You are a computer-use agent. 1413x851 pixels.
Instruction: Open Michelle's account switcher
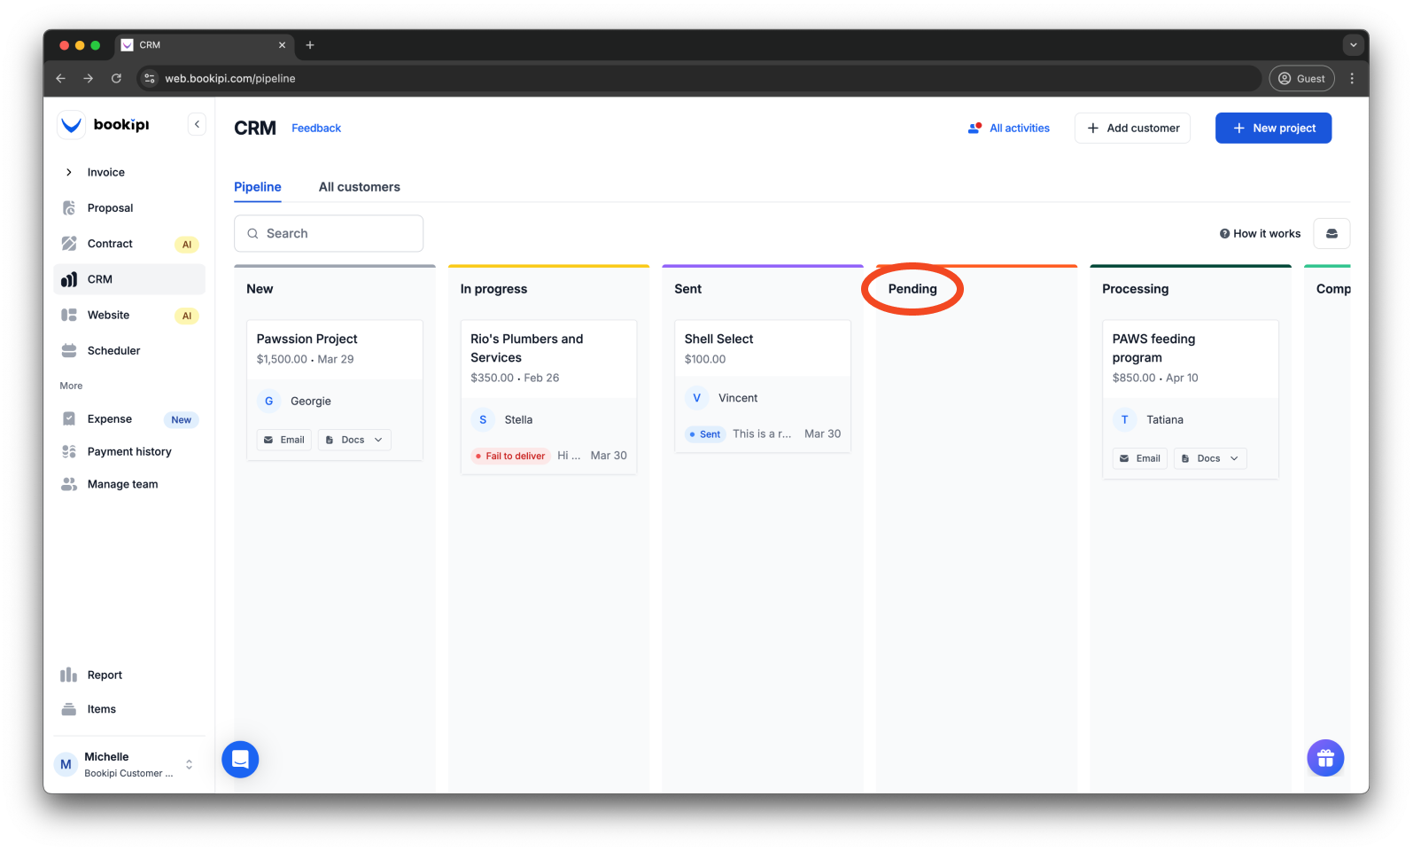[129, 764]
